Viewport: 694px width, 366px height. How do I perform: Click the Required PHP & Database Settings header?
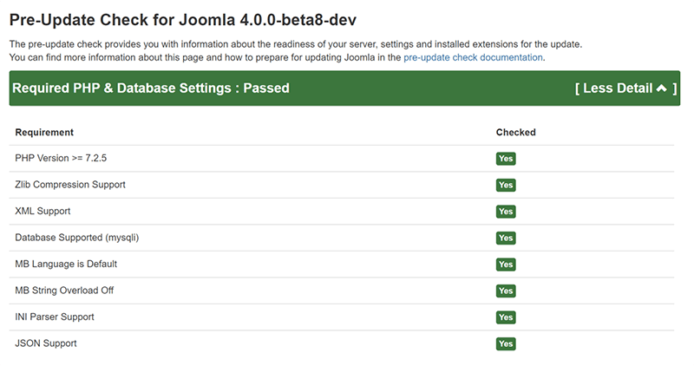[151, 88]
